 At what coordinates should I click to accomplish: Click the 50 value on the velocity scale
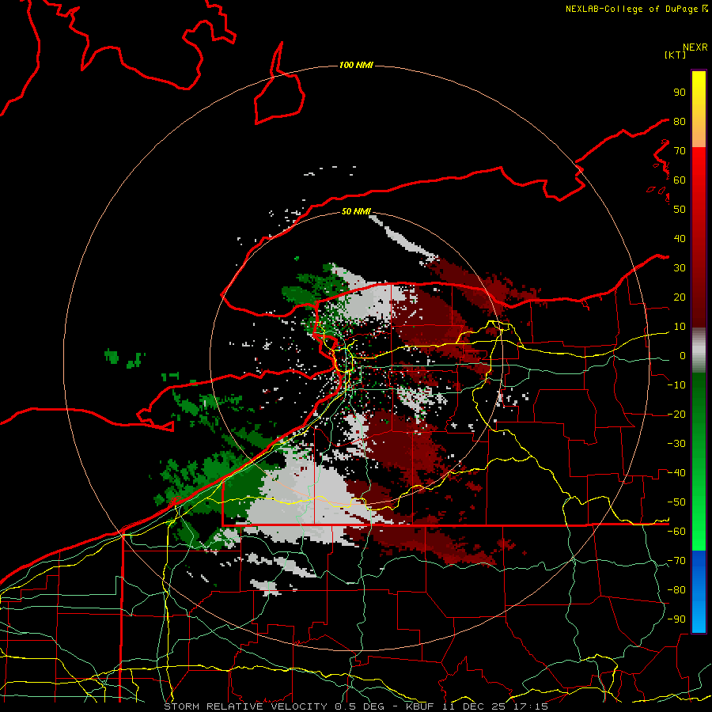point(680,210)
